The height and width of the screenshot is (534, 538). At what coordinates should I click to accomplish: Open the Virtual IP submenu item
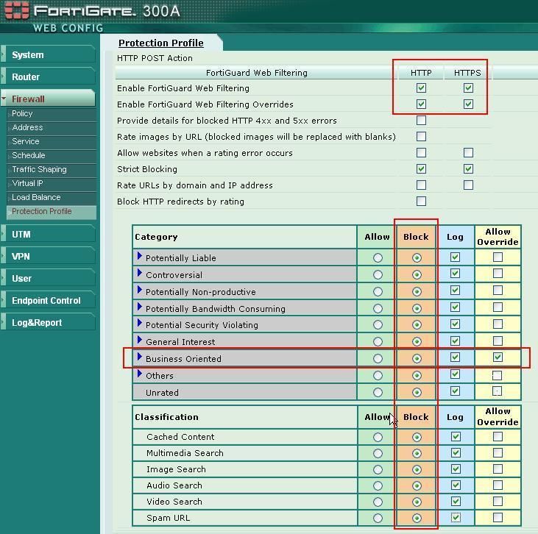[x=52, y=183]
